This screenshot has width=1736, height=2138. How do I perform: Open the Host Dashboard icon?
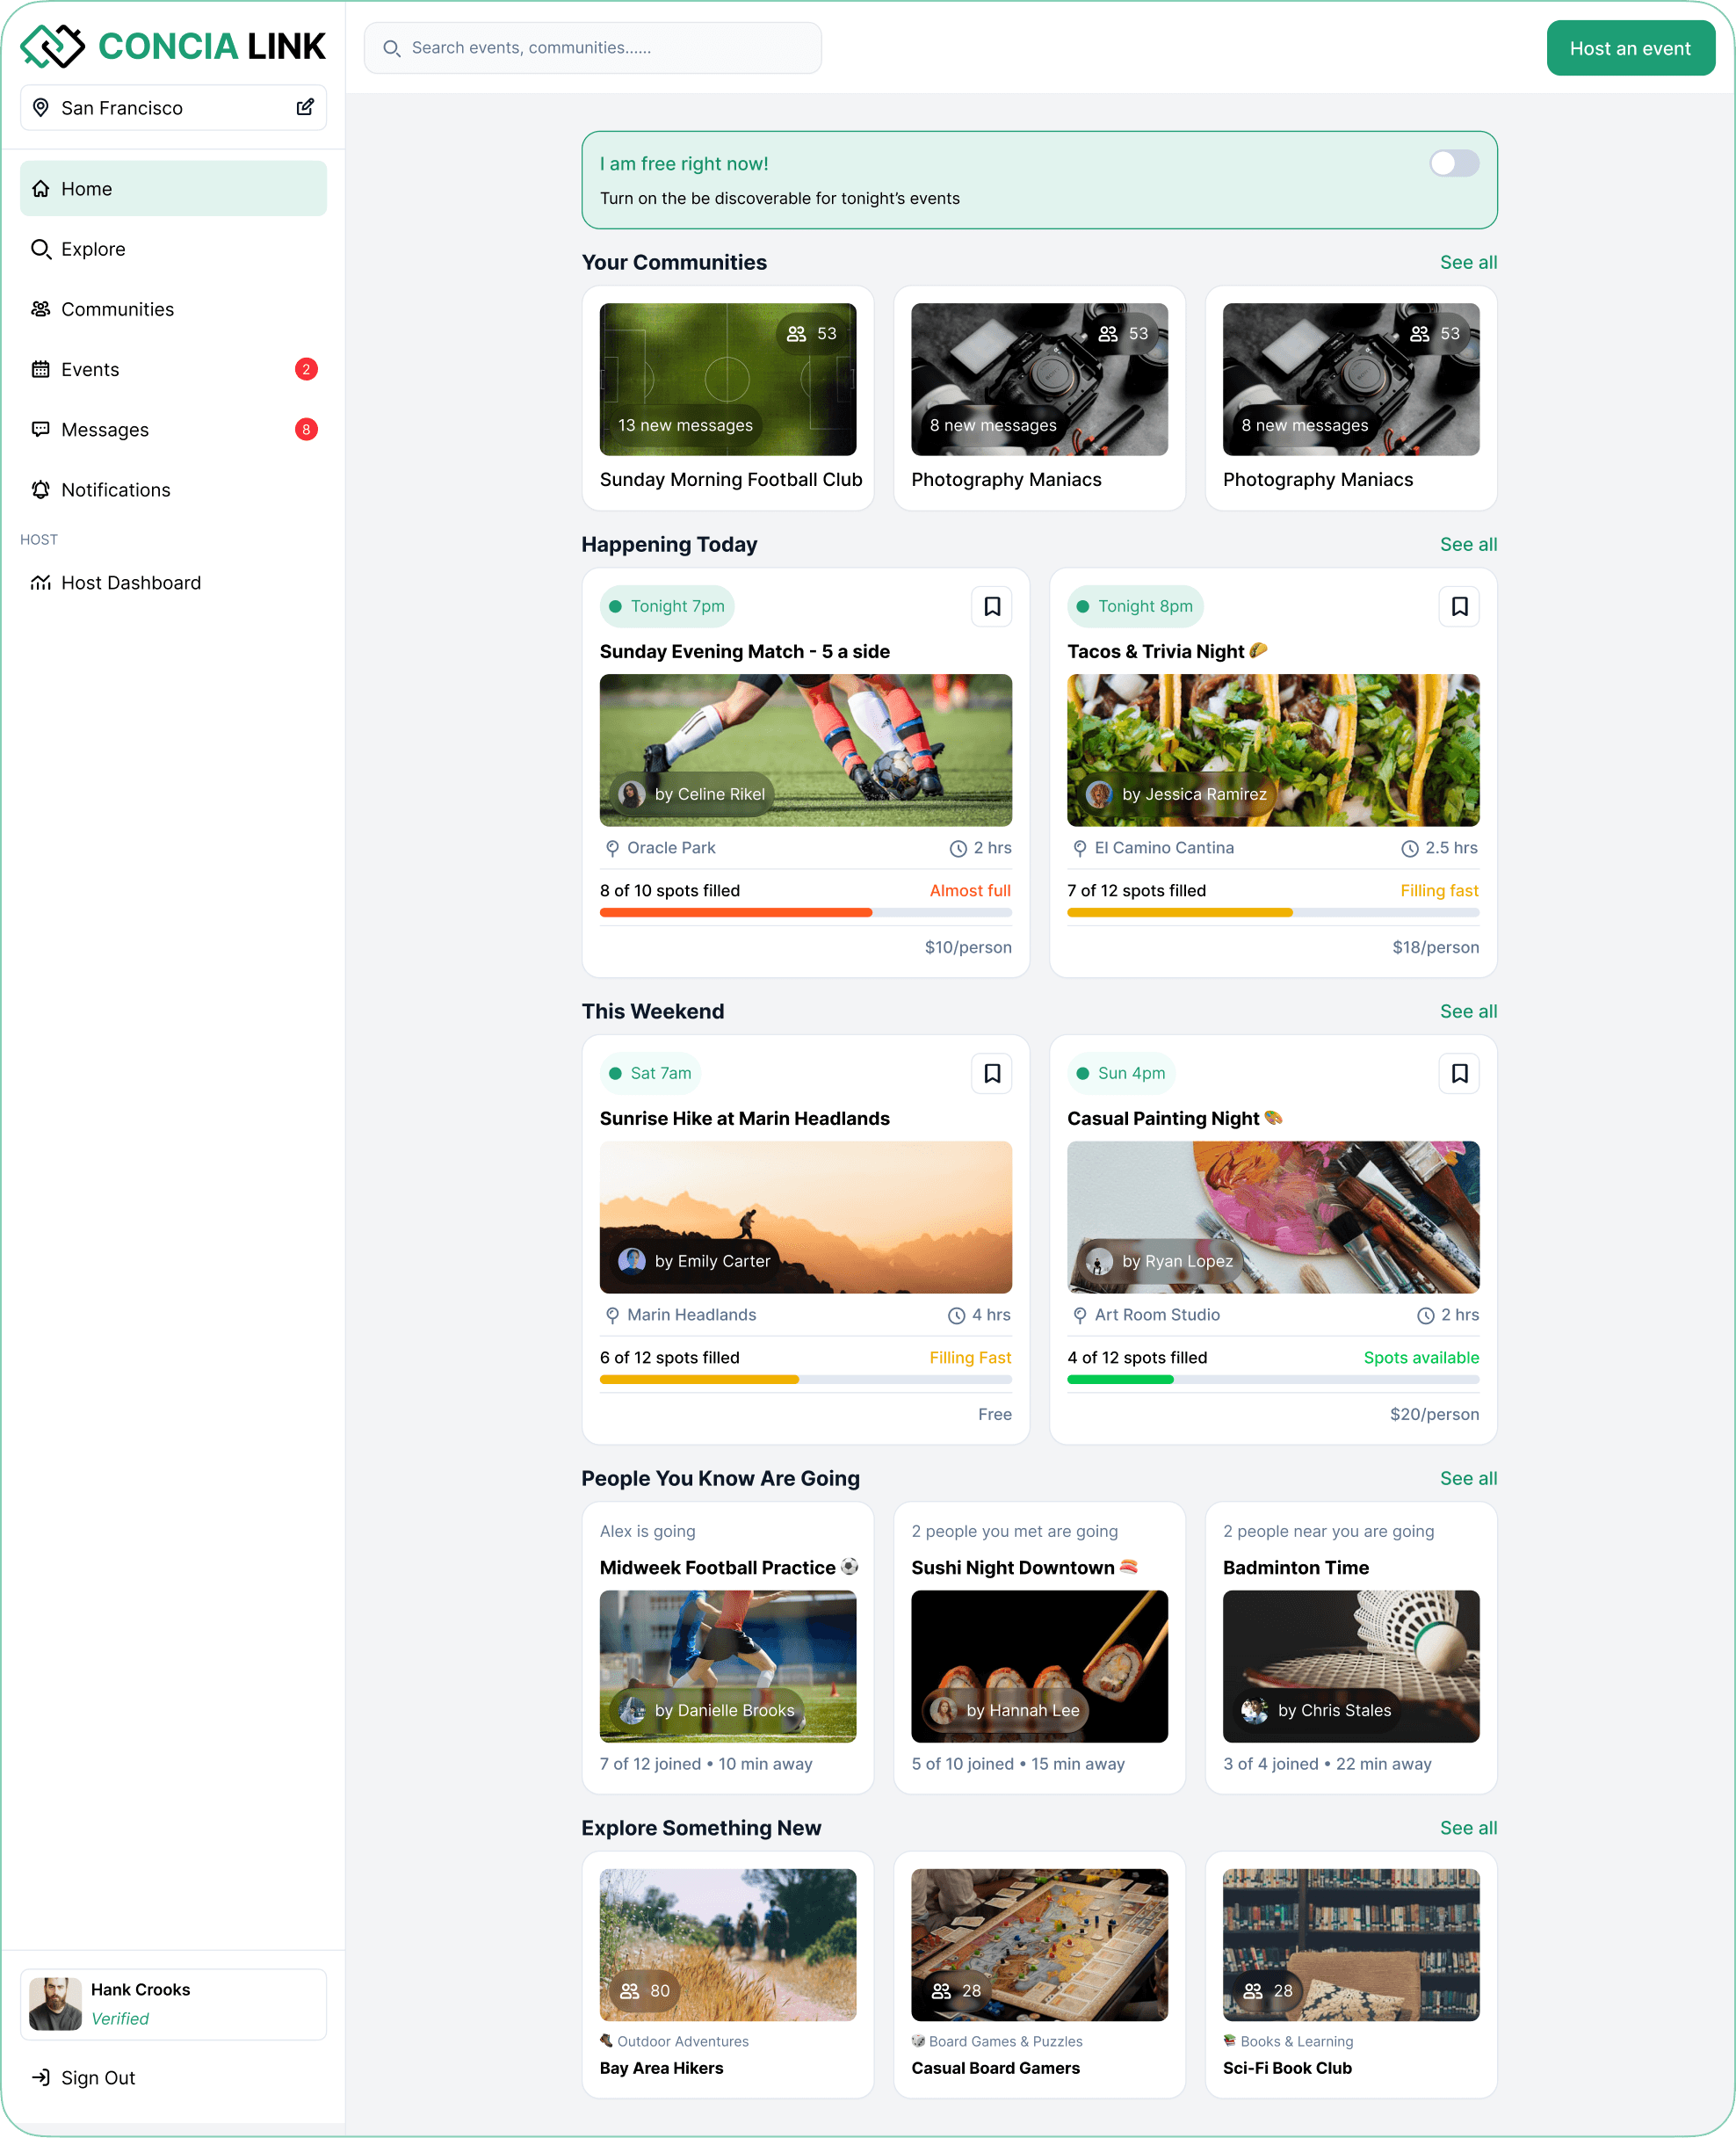point(41,582)
